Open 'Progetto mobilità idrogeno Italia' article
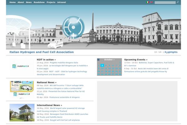The image size is (187, 125). (x=64, y=63)
